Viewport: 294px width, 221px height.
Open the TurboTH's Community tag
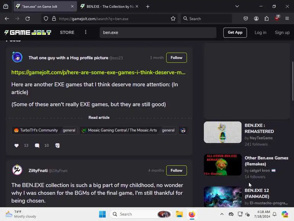coord(45,130)
